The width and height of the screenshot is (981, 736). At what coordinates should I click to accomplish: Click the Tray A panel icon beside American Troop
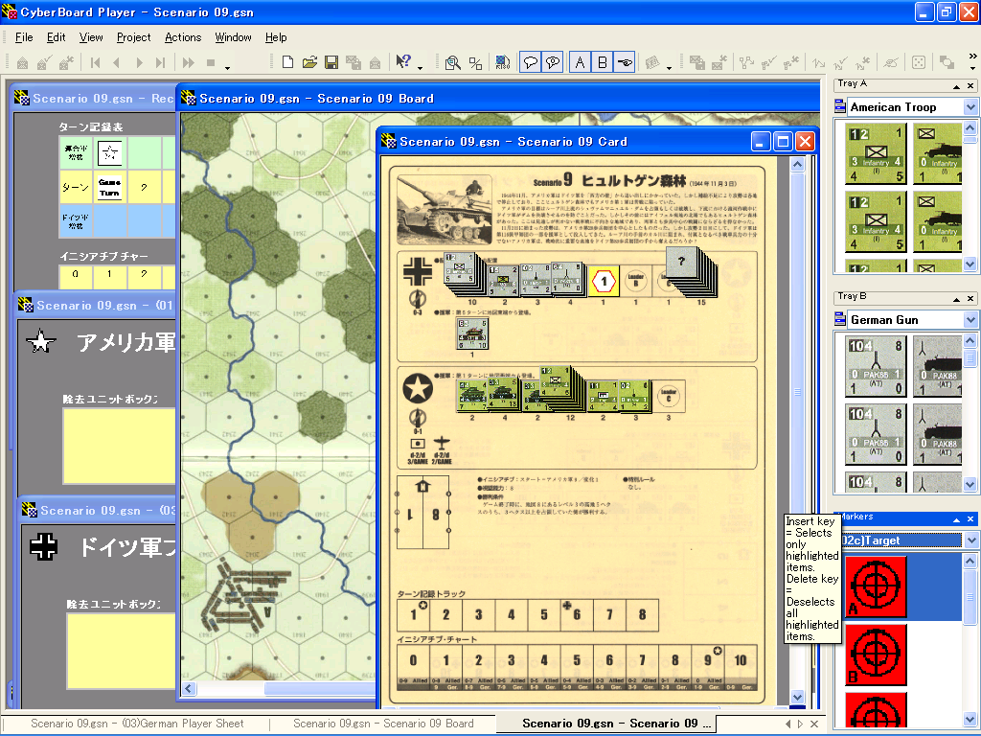(x=840, y=107)
